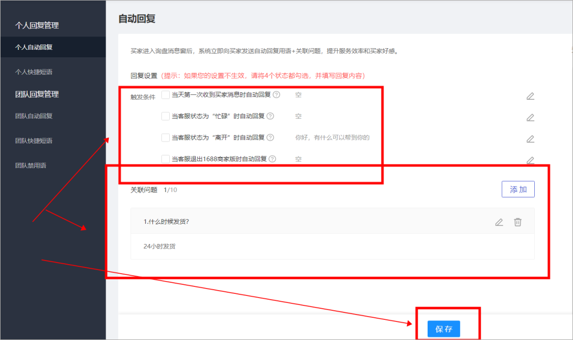Edit the 离开 status auto-reply content

[x=530, y=139]
